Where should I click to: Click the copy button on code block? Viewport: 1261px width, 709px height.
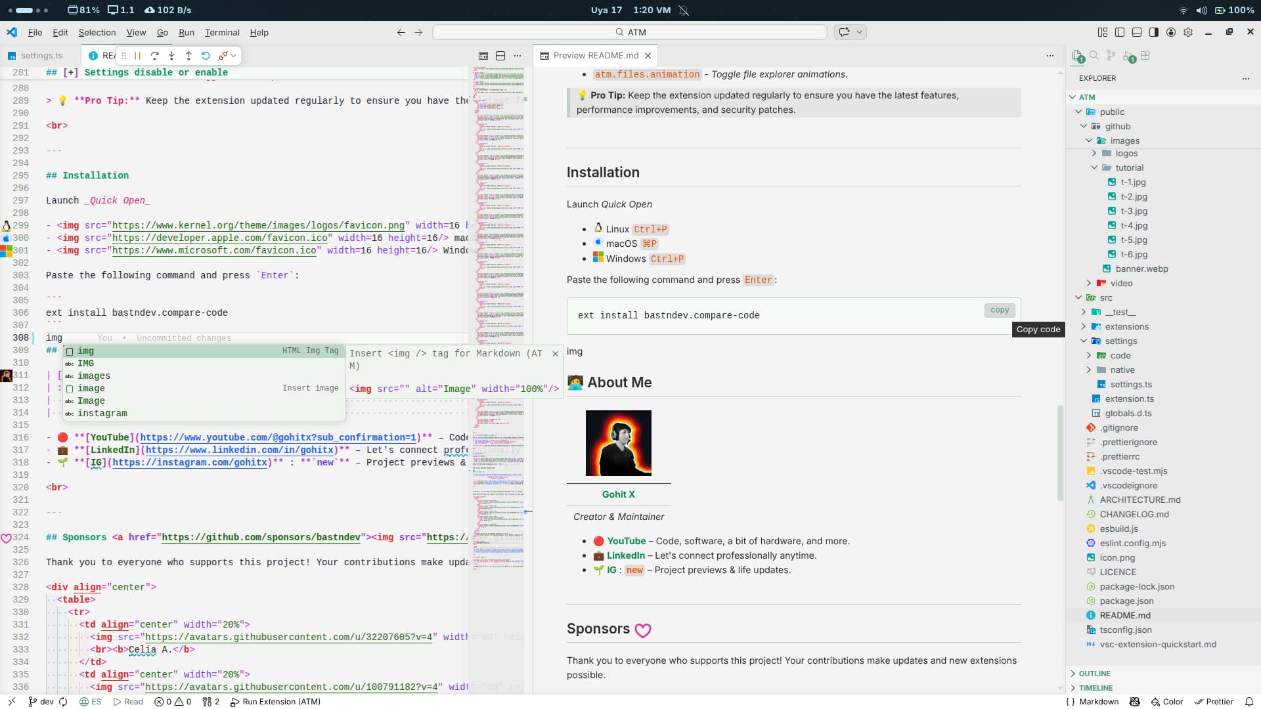1000,311
